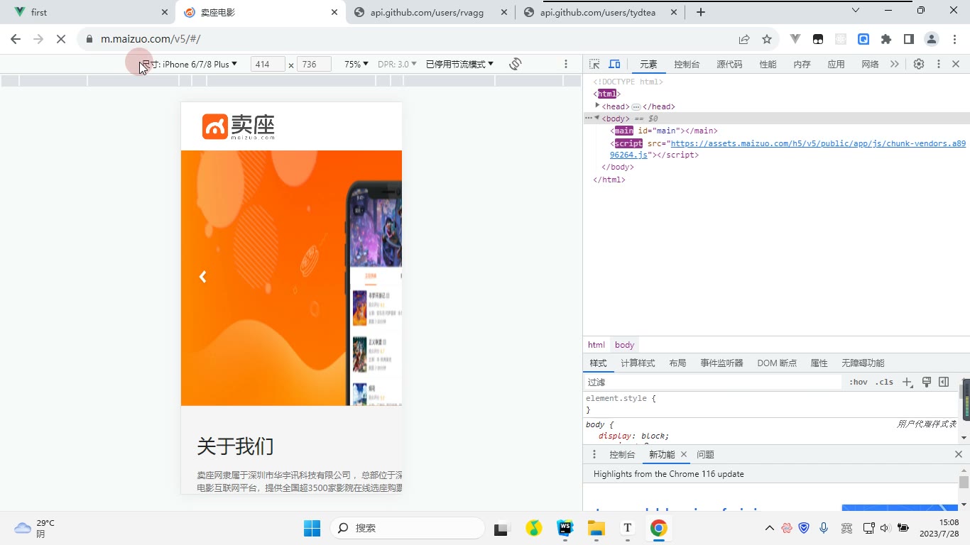Image resolution: width=970 pixels, height=545 pixels.
Task: Expand the head element node
Action: pos(598,106)
